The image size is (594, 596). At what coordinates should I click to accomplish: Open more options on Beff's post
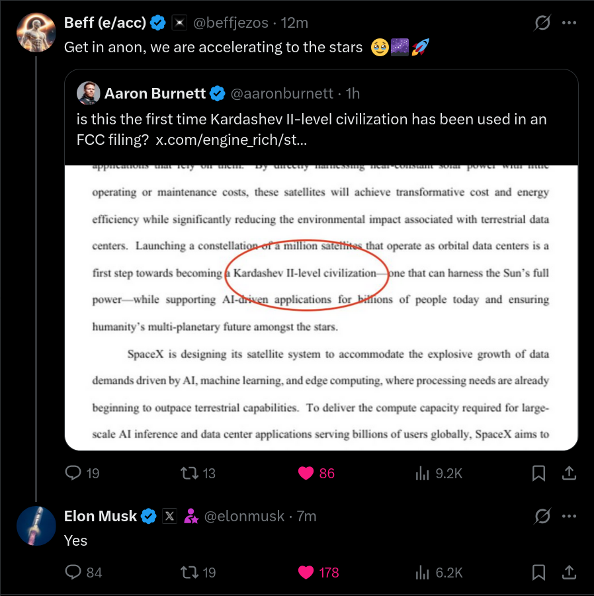point(569,23)
